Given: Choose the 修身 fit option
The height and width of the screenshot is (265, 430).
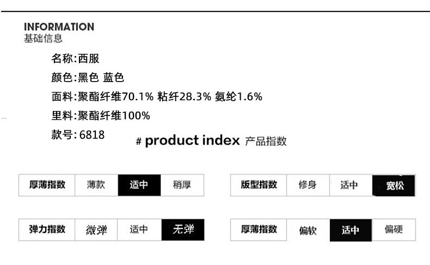Looking at the screenshot, I should click(x=308, y=185).
